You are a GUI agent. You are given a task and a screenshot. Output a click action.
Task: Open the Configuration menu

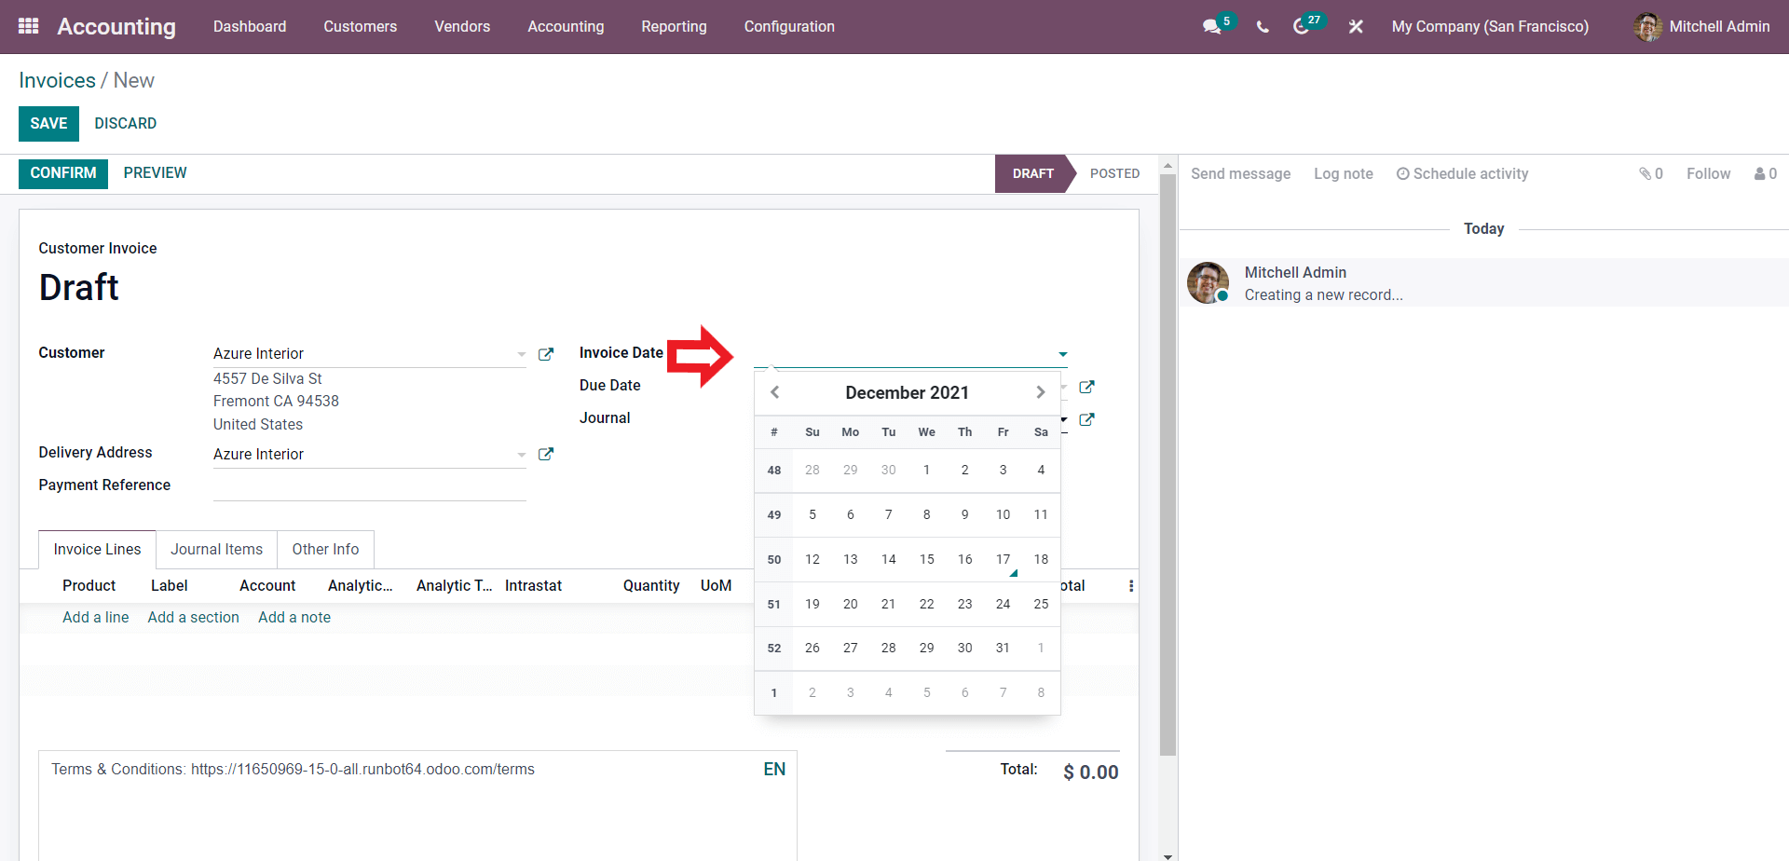(x=789, y=27)
